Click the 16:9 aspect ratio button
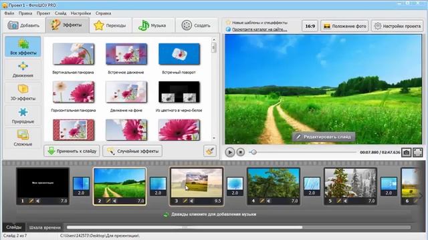428x240 pixels. click(310, 26)
